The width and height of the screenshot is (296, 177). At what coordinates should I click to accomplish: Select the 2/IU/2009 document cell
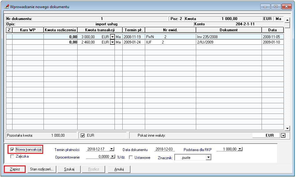(229, 42)
